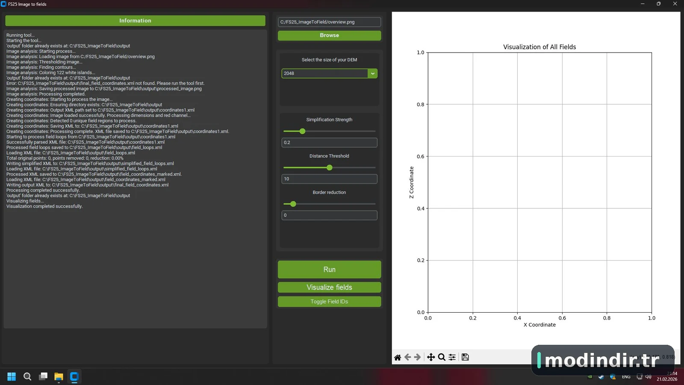The image size is (684, 385).
Task: Open File Explorer from the taskbar
Action: tap(59, 376)
